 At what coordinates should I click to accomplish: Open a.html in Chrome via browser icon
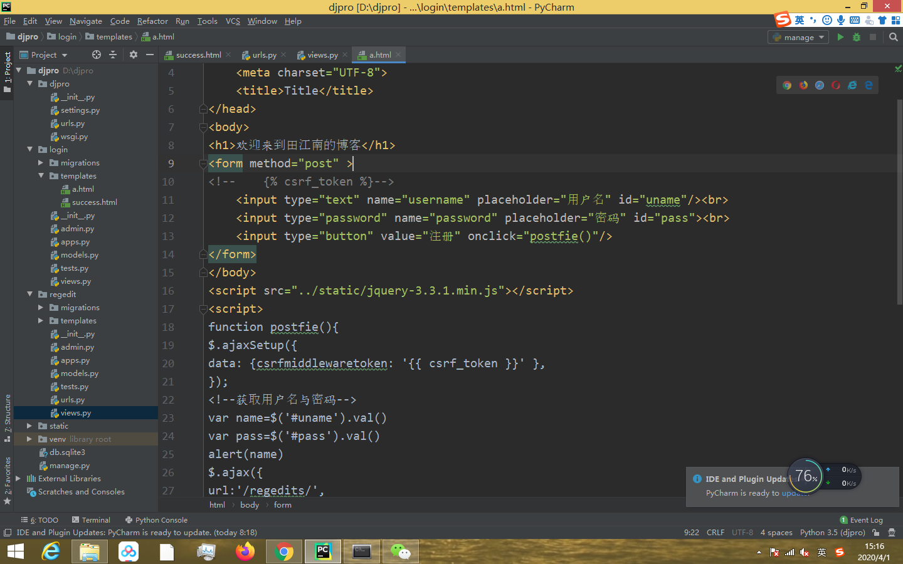(787, 85)
